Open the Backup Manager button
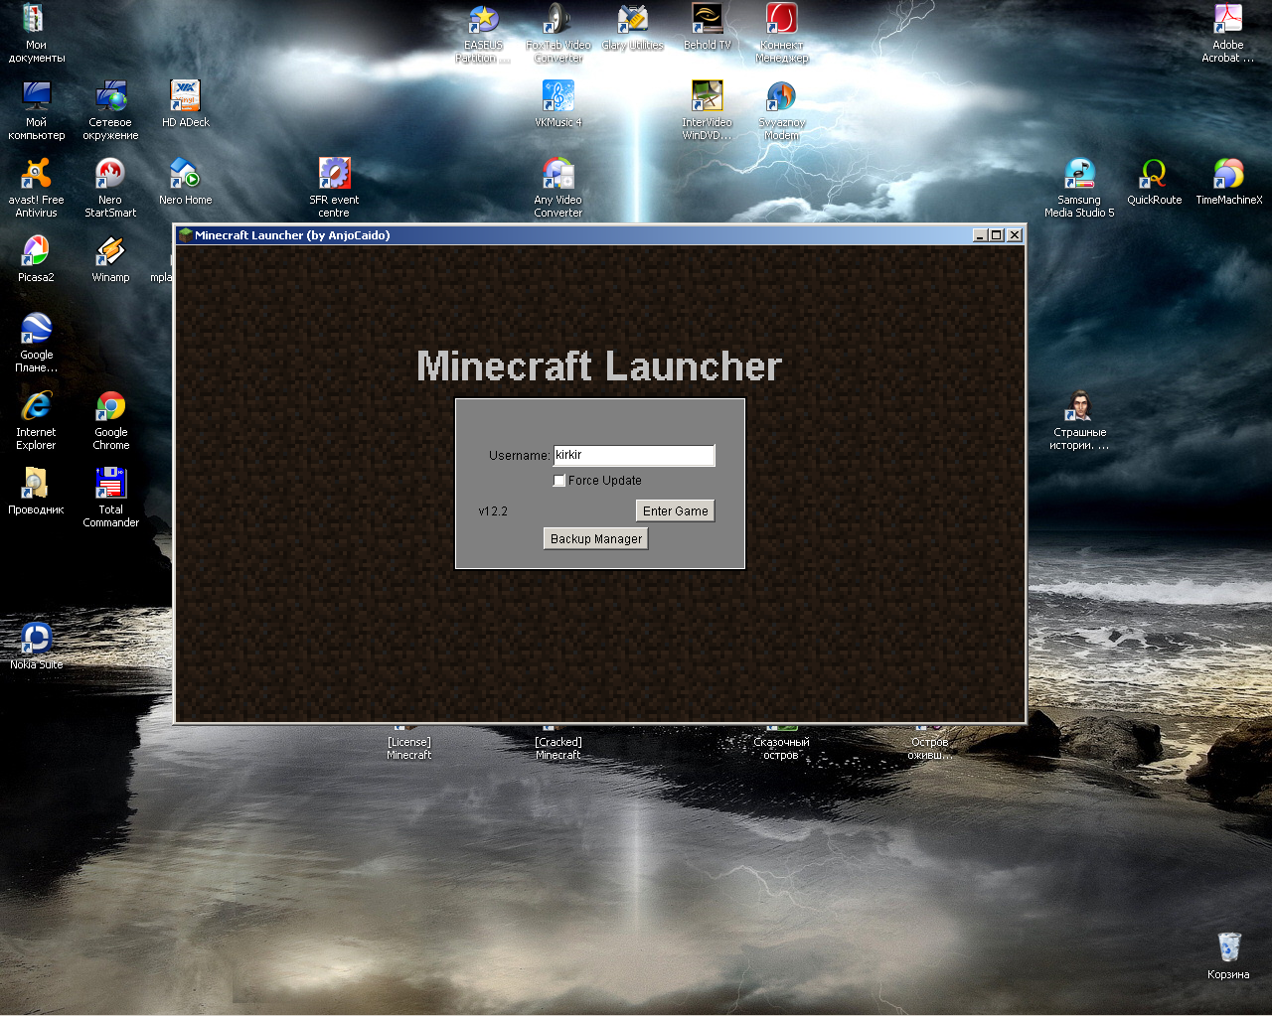 coord(596,538)
